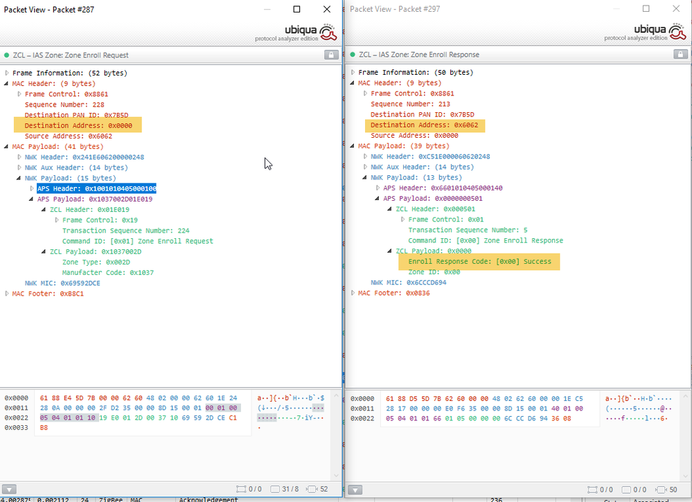The width and height of the screenshot is (692, 502).
Task: Click ZCL IAS Zone Enroll Request title
Action: tap(71, 55)
